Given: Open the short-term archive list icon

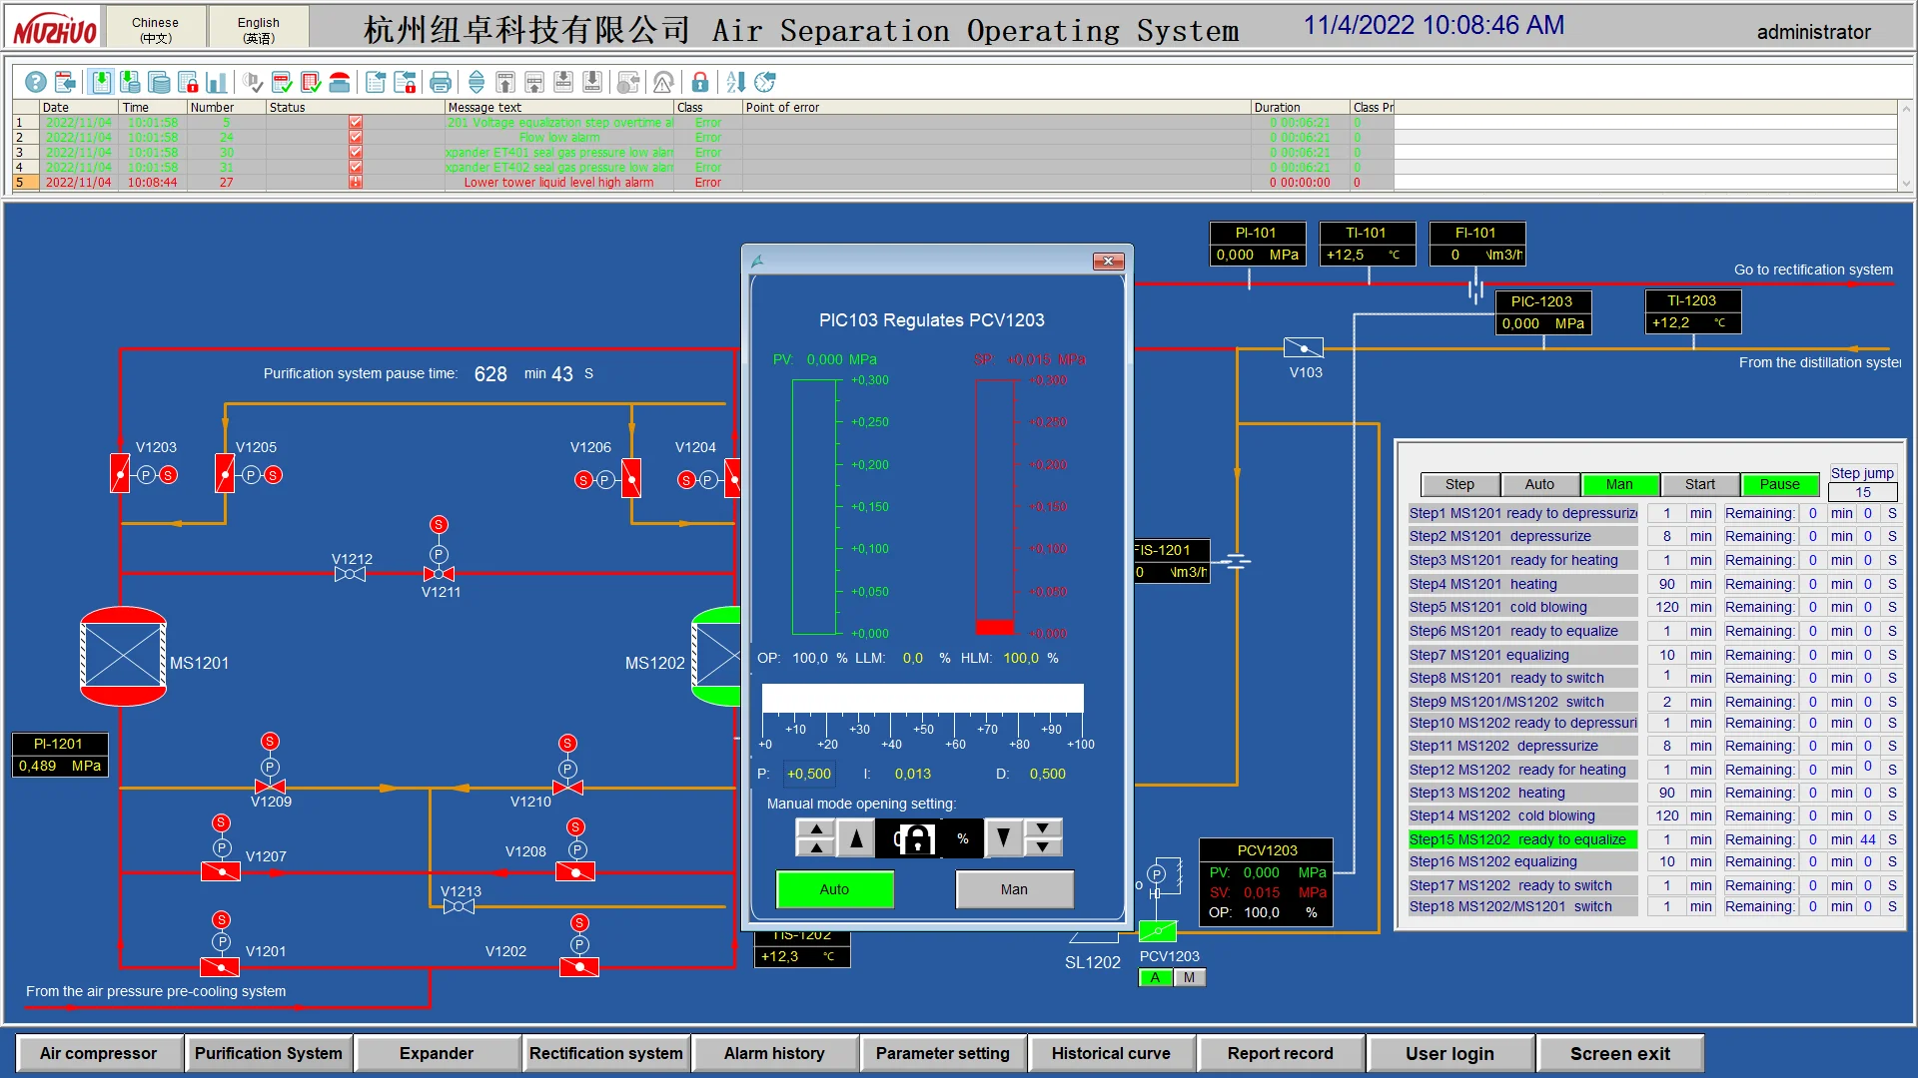Looking at the screenshot, I should coord(130,82).
